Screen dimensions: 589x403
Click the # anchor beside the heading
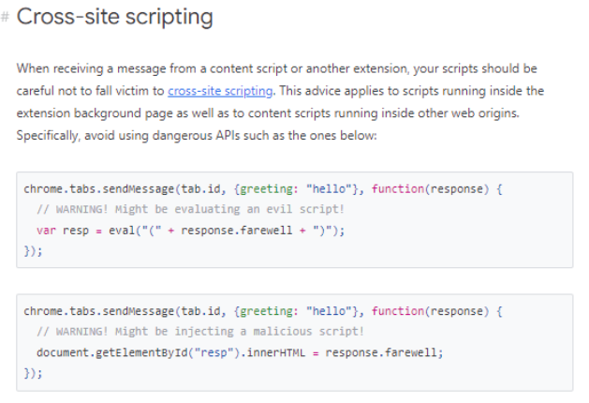click(x=5, y=17)
